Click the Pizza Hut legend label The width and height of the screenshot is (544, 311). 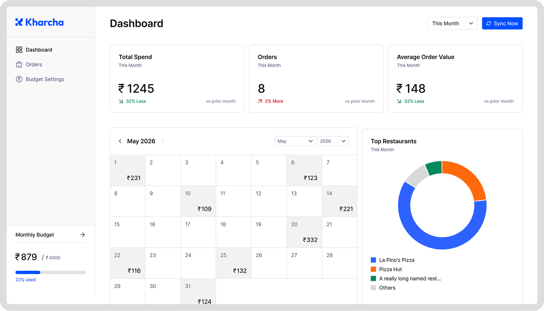(391, 269)
